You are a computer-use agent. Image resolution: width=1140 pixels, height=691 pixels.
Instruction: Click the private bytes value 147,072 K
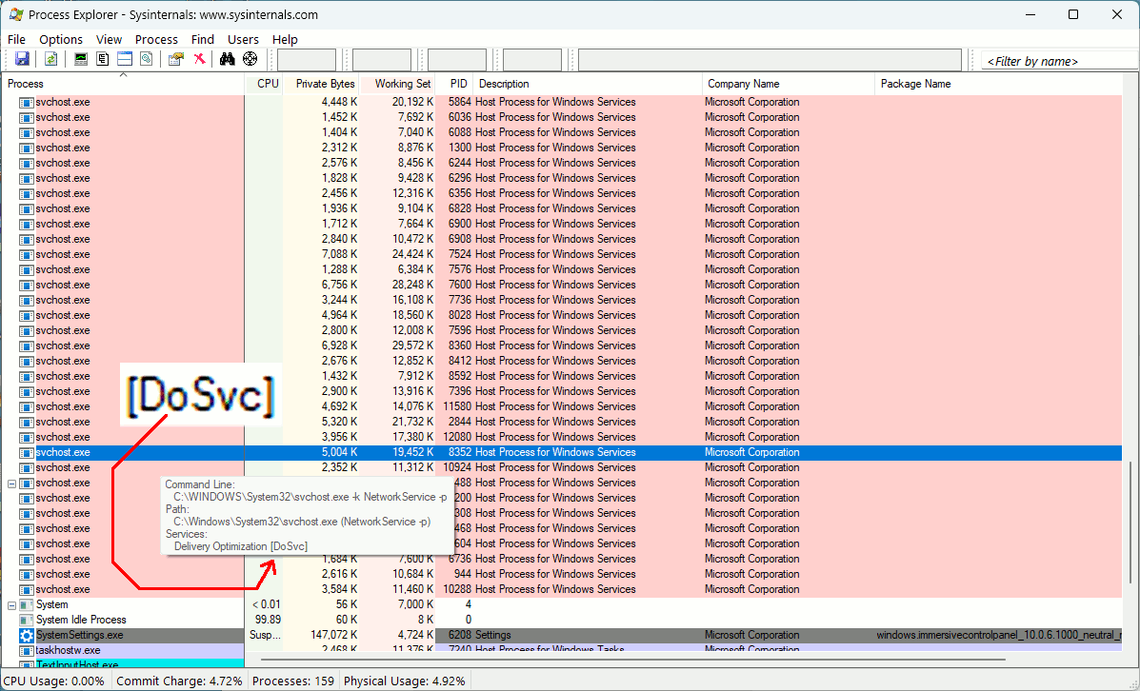[335, 635]
